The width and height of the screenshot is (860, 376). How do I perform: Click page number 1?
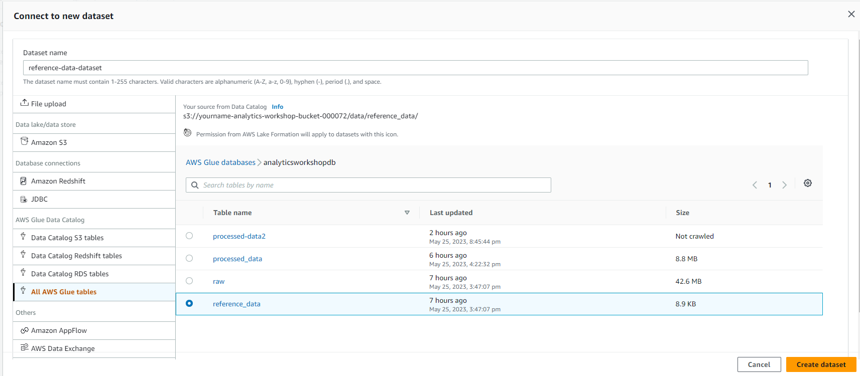click(770, 185)
